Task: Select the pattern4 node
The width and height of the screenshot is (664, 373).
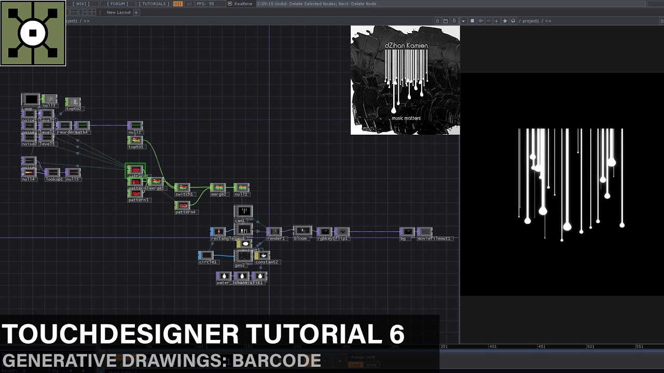Action: pos(183,206)
